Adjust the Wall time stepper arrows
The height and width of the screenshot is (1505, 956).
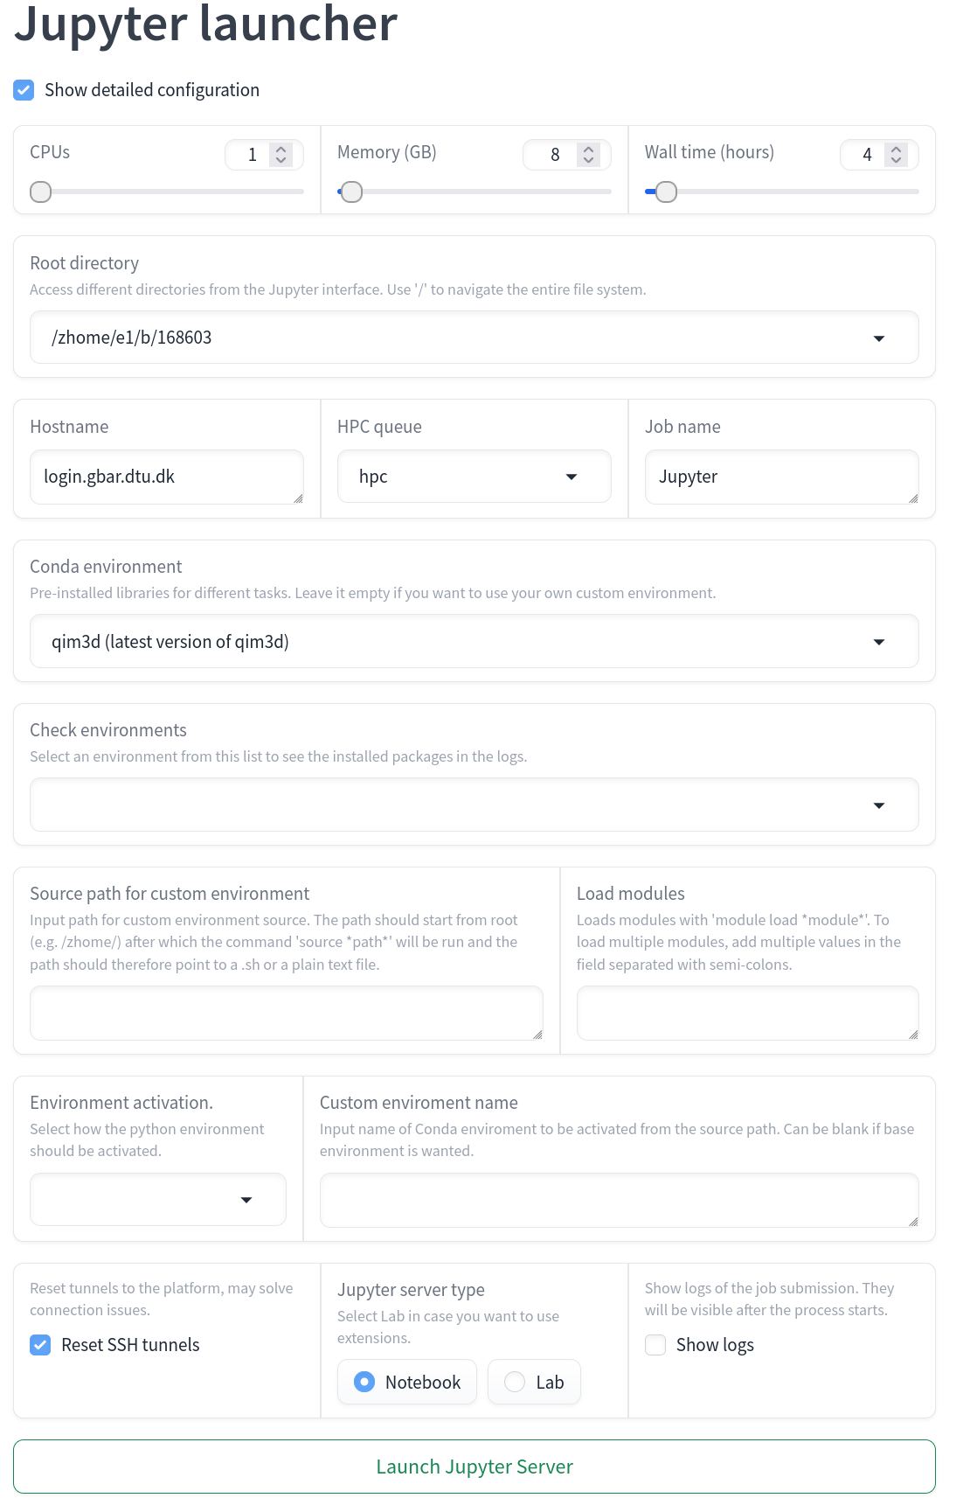[896, 155]
